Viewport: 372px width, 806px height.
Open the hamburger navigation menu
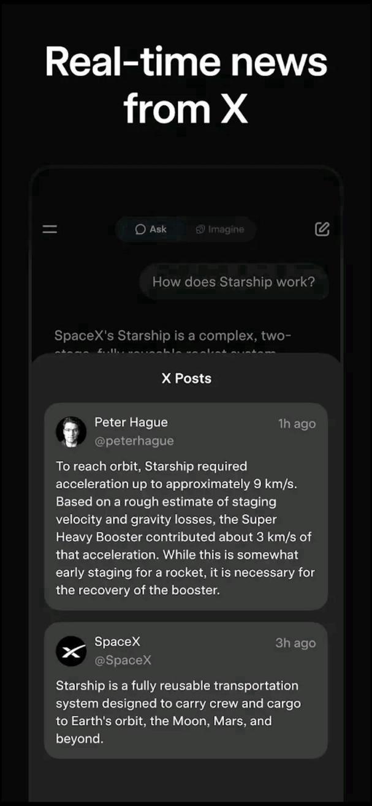coord(50,228)
